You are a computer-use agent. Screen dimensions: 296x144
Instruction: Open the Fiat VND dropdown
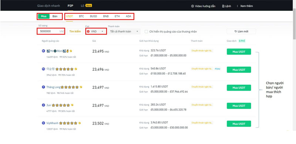96,31
